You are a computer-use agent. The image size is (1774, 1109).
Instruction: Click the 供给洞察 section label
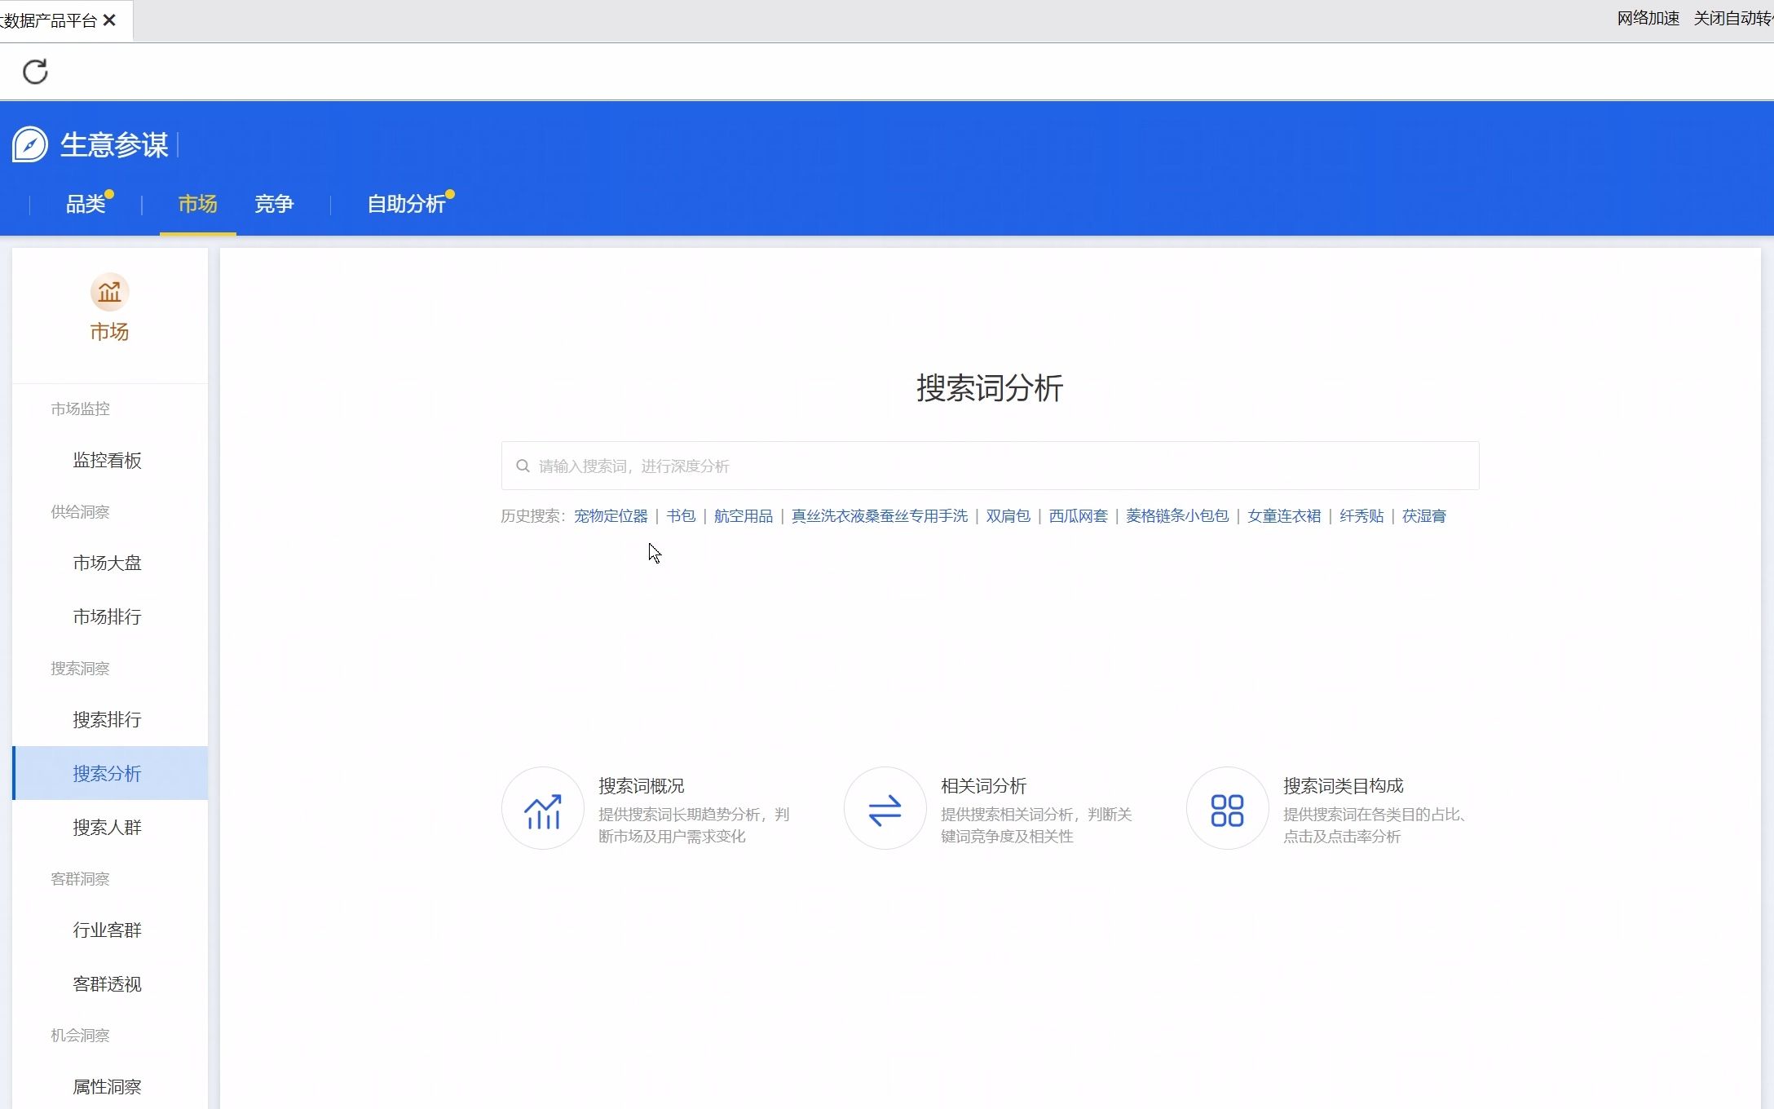(80, 512)
